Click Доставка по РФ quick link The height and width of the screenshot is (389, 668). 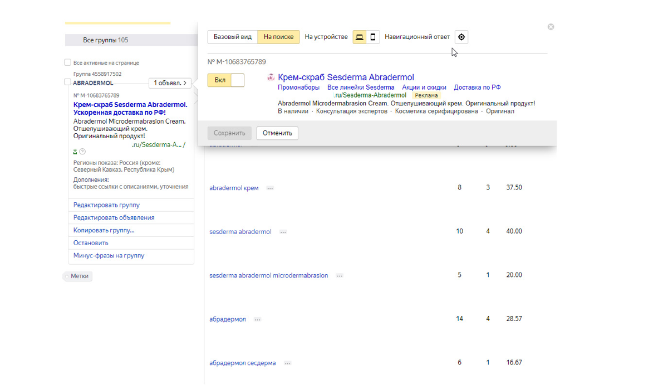point(477,87)
